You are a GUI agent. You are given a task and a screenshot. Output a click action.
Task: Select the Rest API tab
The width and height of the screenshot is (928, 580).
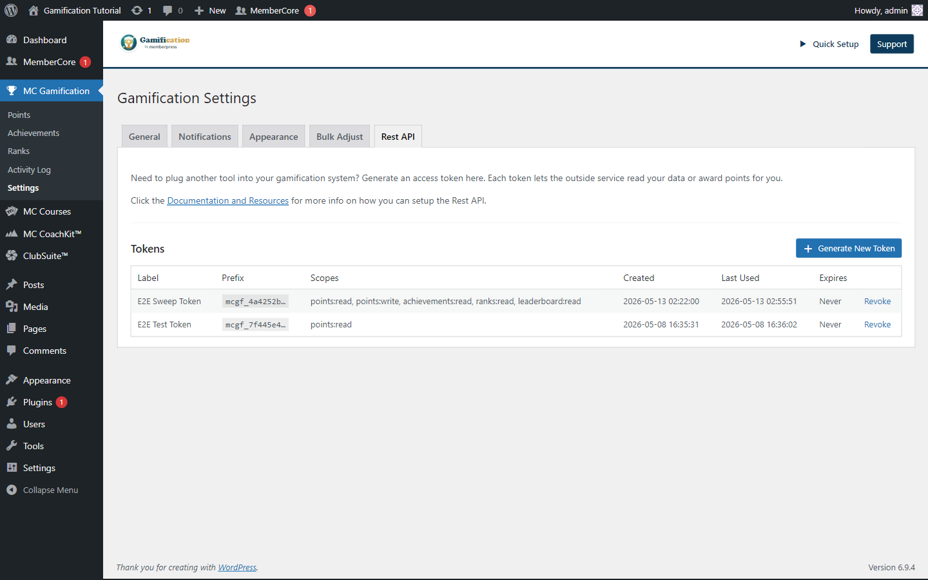398,137
